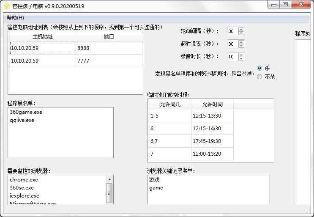Click the 超时设置 input field
314x217 pixels.
233,44
